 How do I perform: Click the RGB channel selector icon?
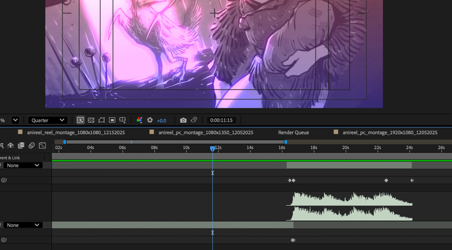pyautogui.click(x=139, y=120)
